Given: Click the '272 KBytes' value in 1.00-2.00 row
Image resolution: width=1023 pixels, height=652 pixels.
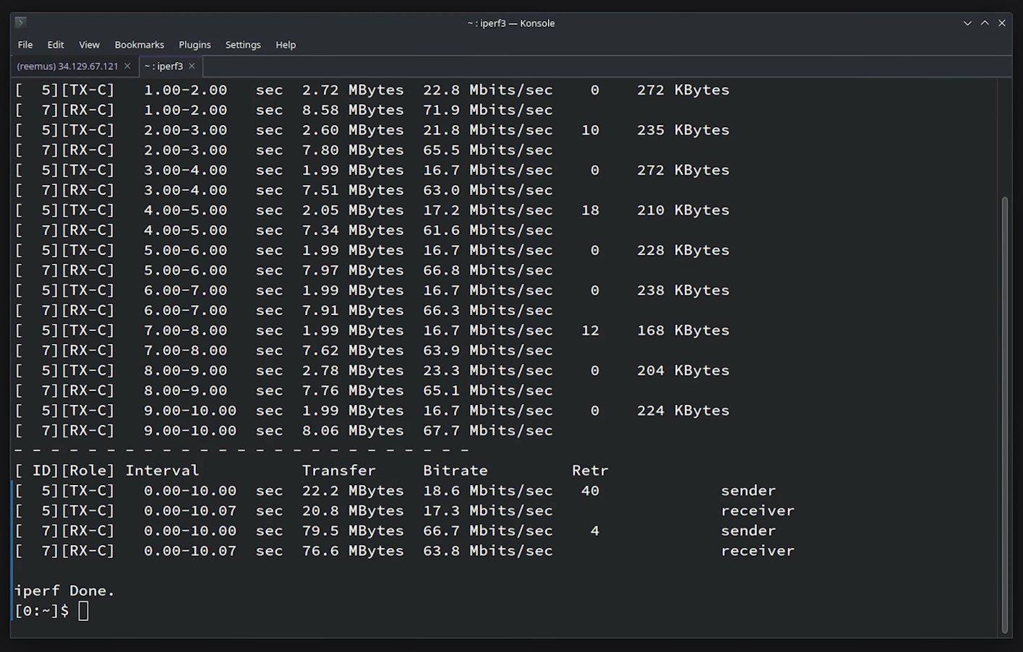Looking at the screenshot, I should (x=683, y=90).
